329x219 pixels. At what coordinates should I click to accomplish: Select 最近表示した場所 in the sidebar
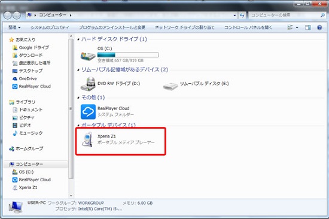[x=31, y=63]
